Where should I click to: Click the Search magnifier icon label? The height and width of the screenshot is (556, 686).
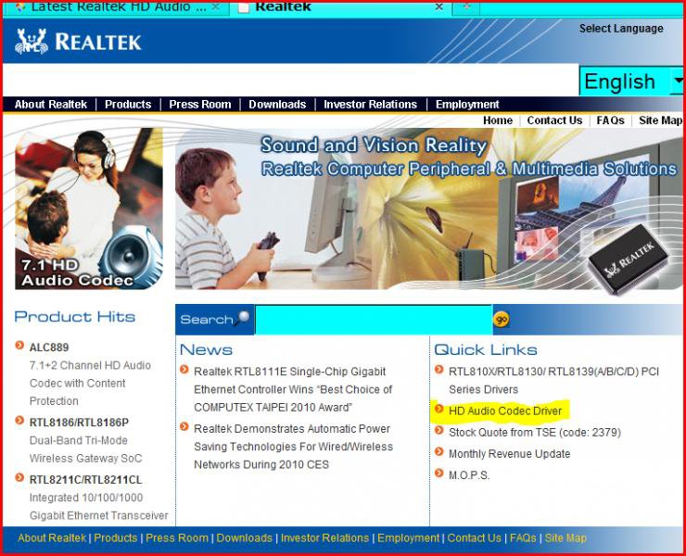215,319
